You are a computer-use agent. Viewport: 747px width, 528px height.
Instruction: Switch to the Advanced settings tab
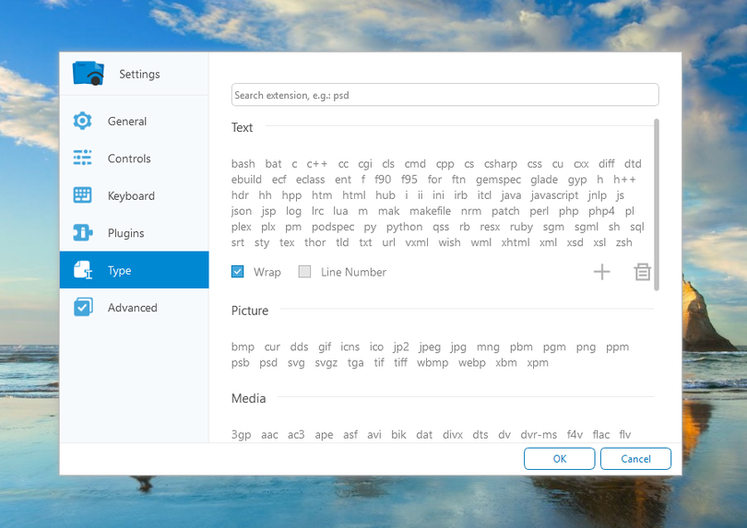132,308
